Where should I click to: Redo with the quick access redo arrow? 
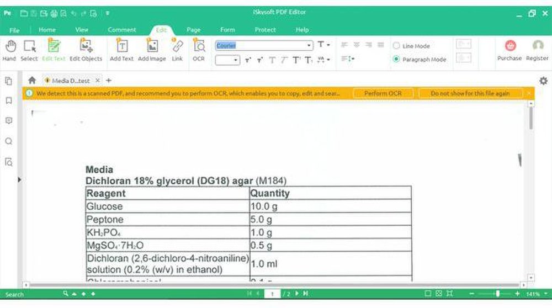[x=83, y=13]
